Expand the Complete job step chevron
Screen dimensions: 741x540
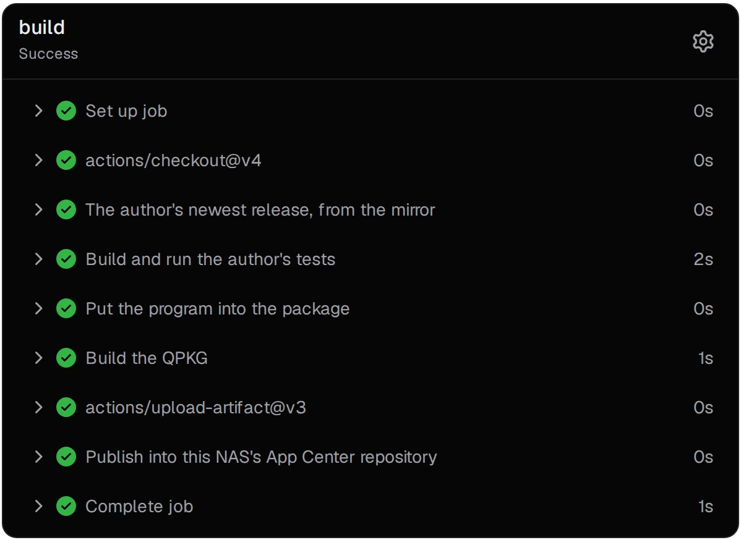tap(39, 506)
